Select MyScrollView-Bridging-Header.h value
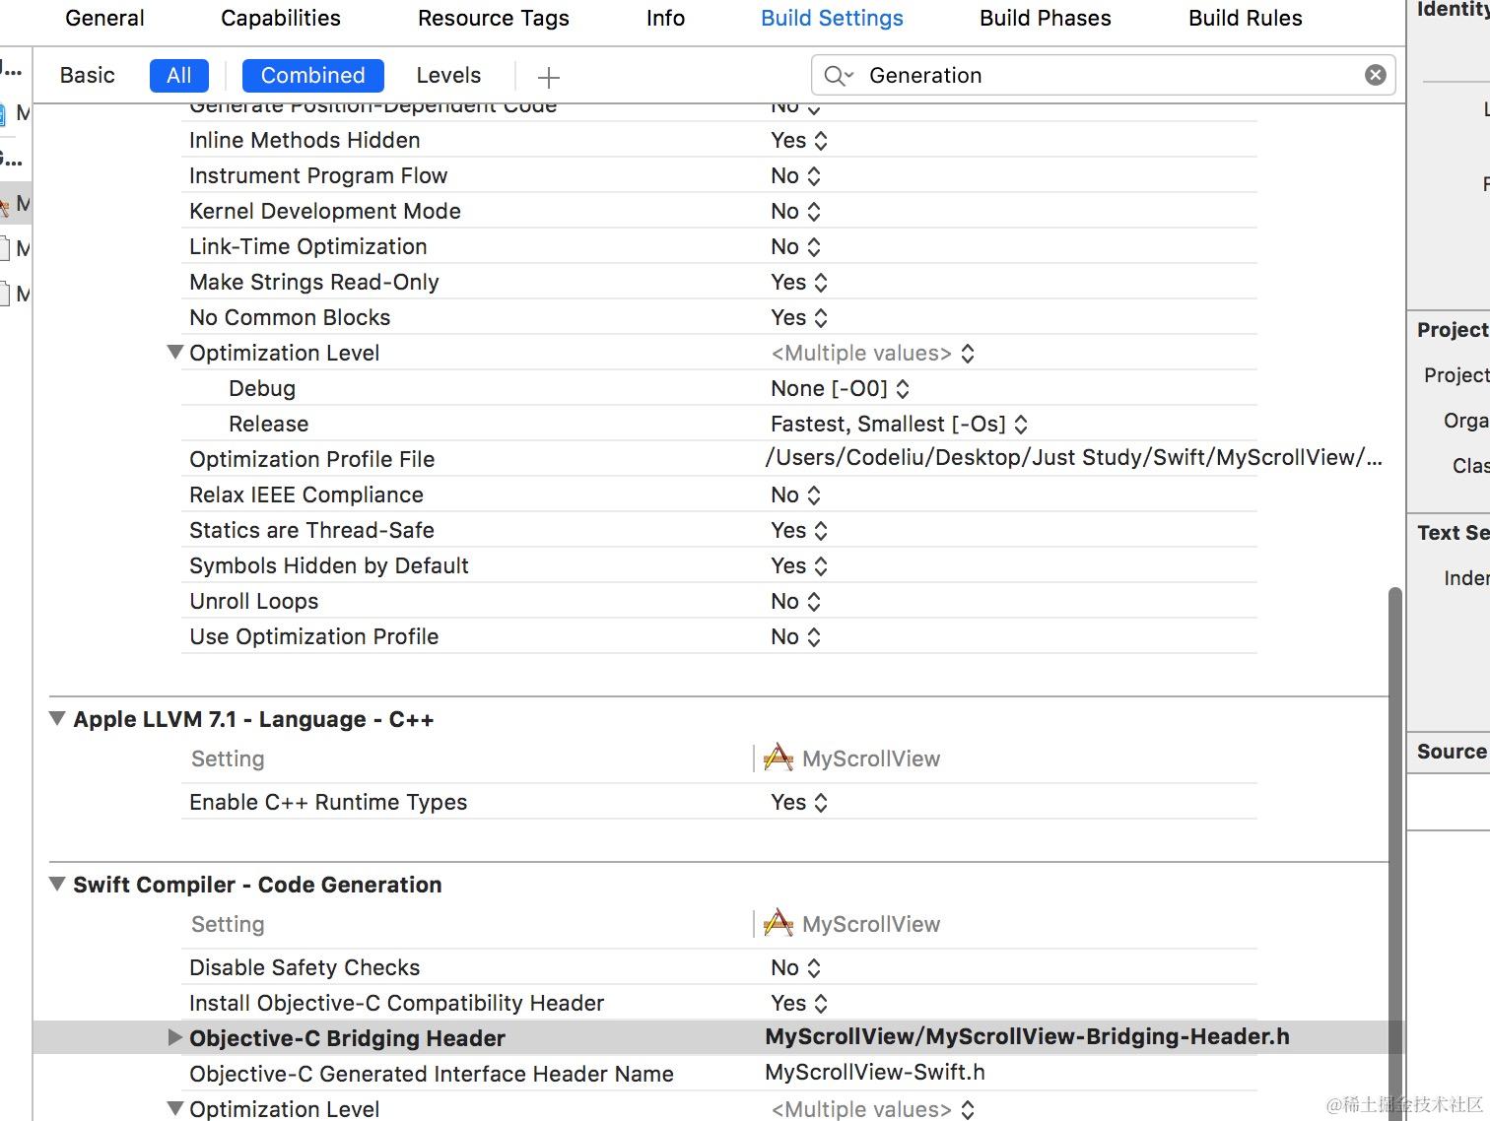The width and height of the screenshot is (1490, 1121). [x=1027, y=1037]
